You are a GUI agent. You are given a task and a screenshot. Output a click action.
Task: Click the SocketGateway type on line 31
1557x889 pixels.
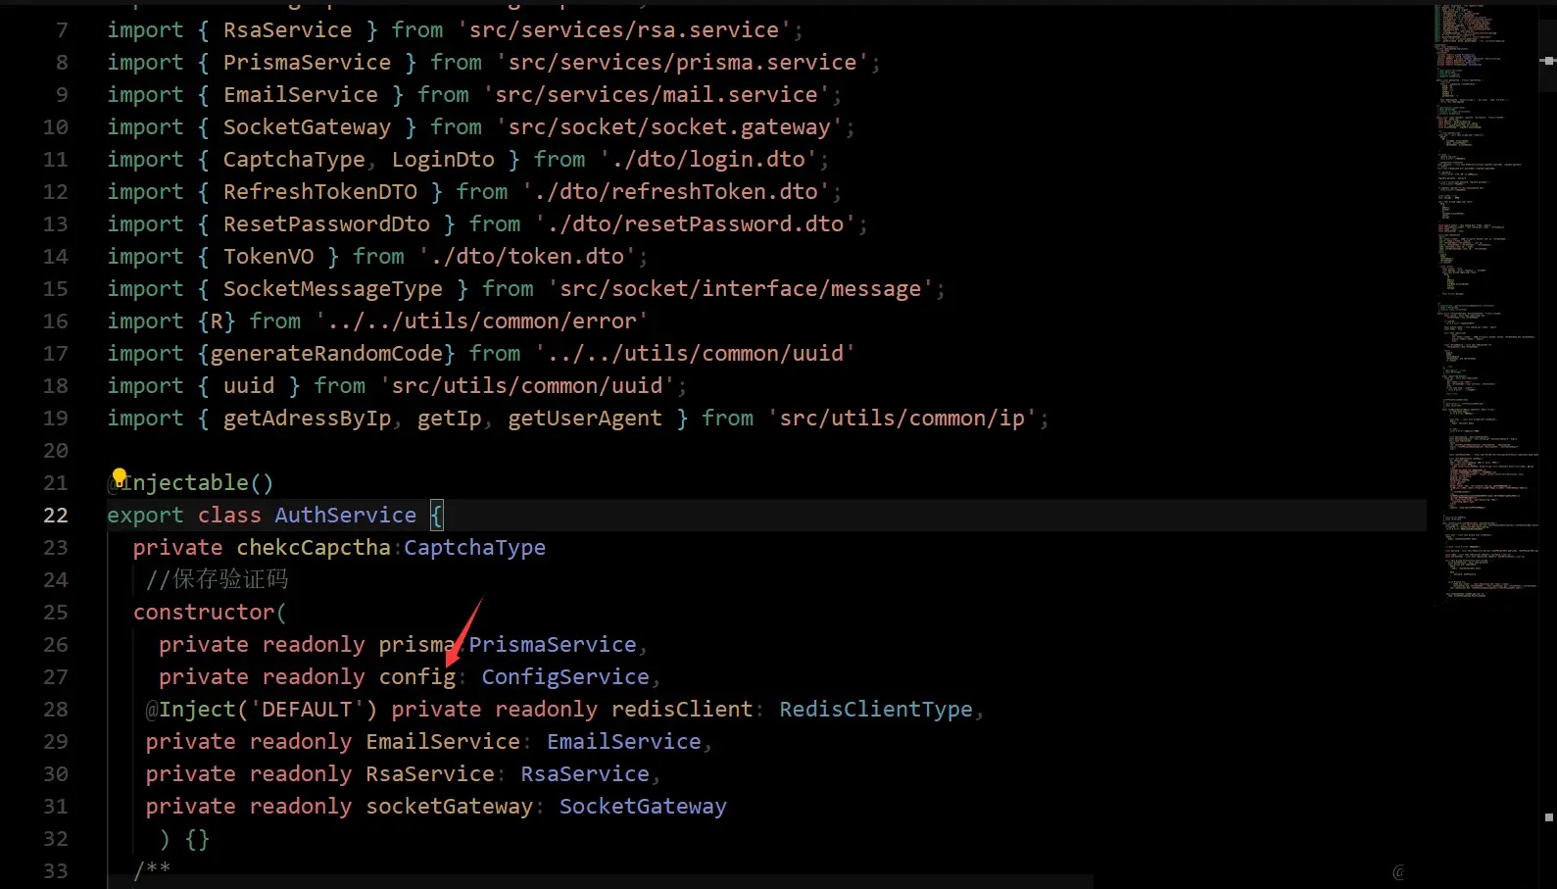click(642, 807)
